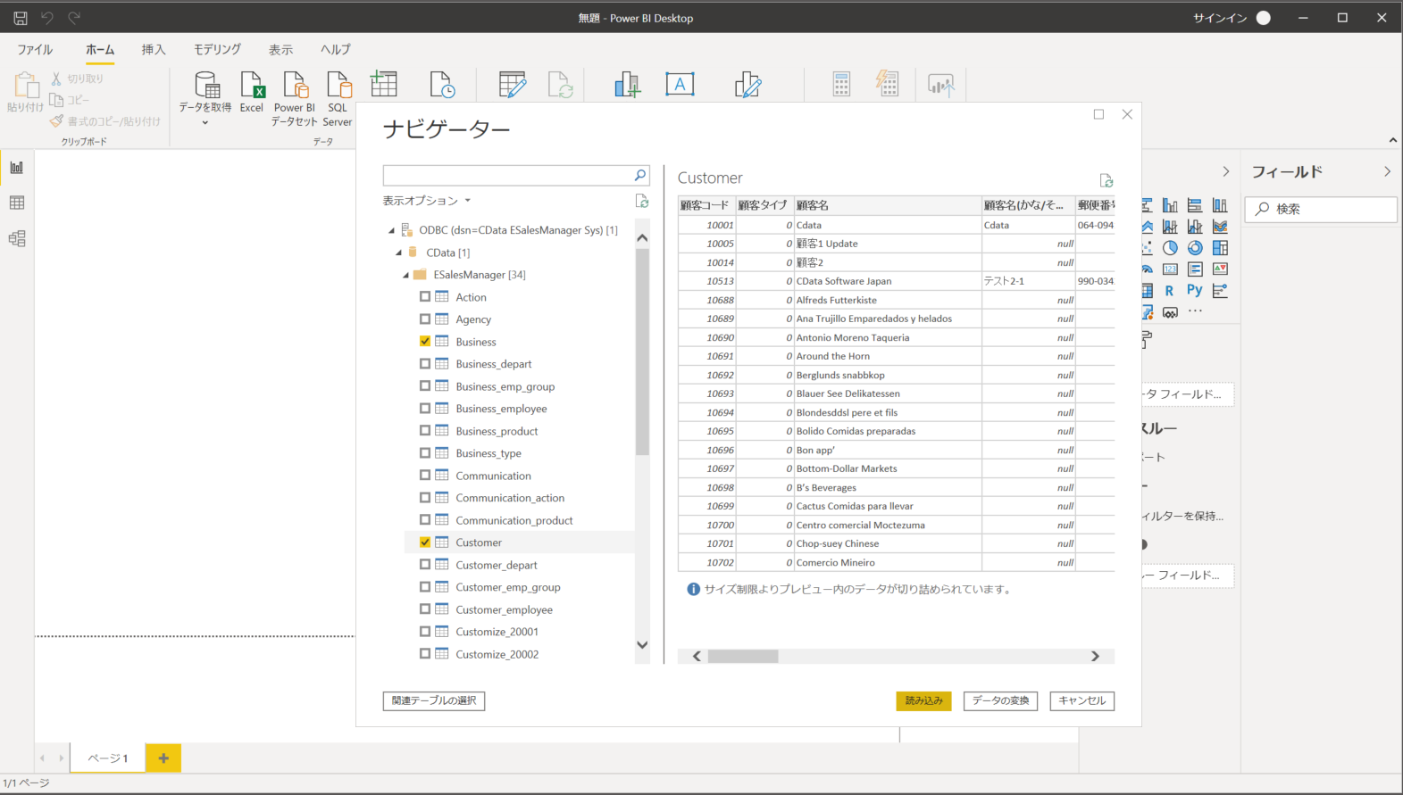The height and width of the screenshot is (795, 1403).
Task: Check the Communication table checkbox
Action: (x=425, y=476)
